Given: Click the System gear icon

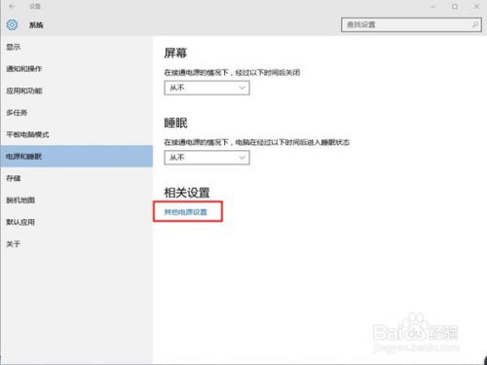Looking at the screenshot, I should [x=12, y=24].
